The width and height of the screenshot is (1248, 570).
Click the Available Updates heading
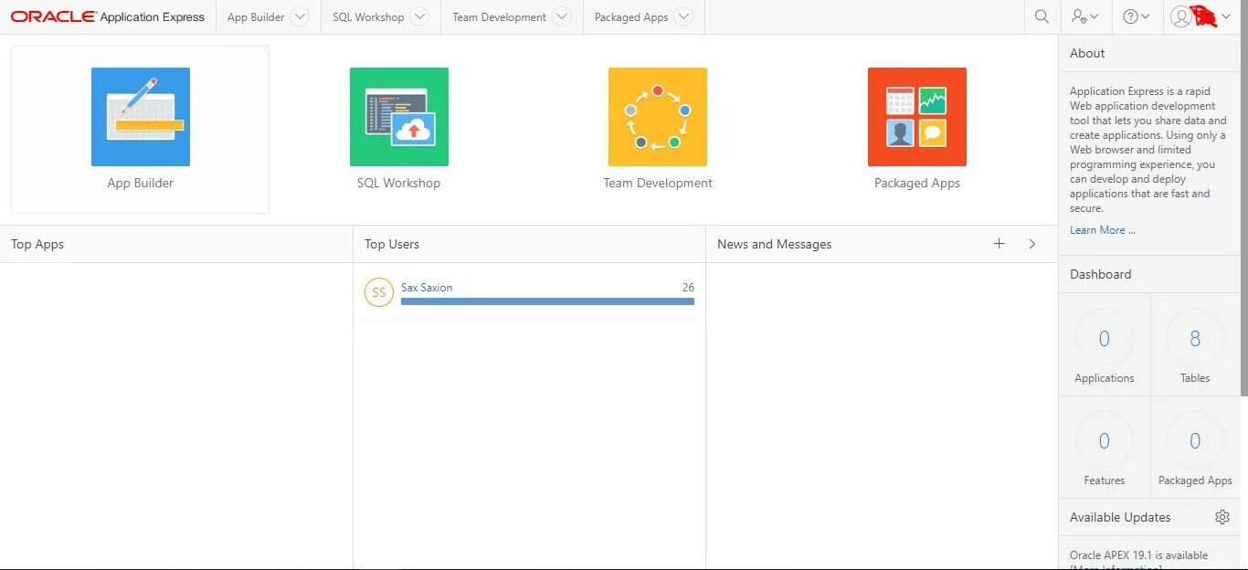pos(1120,517)
